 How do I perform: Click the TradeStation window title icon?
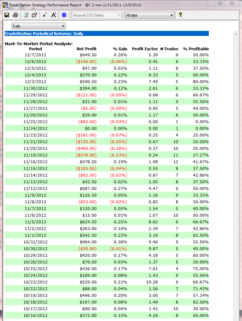(5, 5)
